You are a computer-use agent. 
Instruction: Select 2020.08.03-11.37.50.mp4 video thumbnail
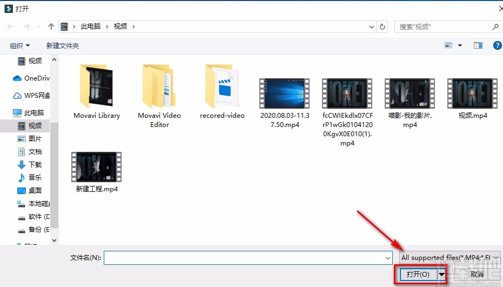(x=285, y=93)
